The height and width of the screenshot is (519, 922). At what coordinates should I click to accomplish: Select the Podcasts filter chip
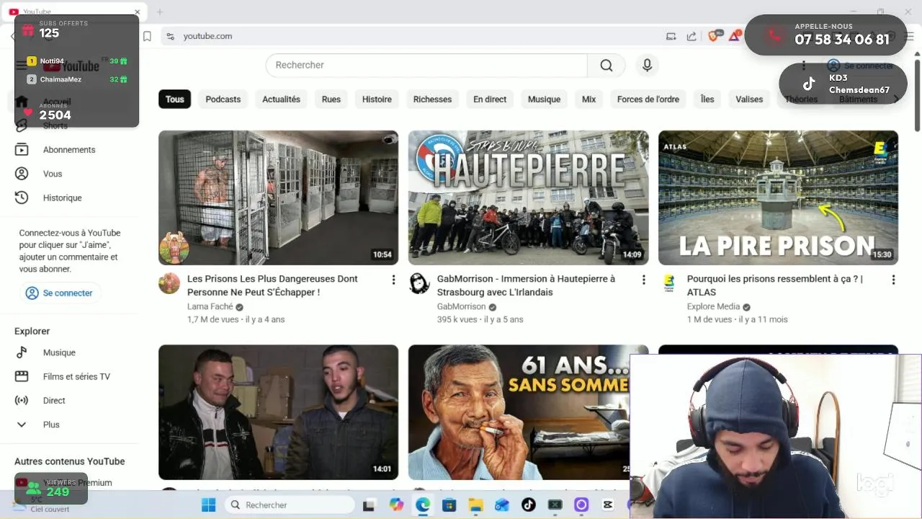pyautogui.click(x=223, y=99)
